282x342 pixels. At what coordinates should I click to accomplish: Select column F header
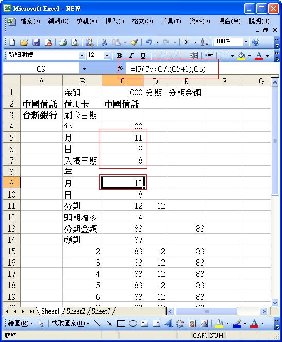click(224, 82)
